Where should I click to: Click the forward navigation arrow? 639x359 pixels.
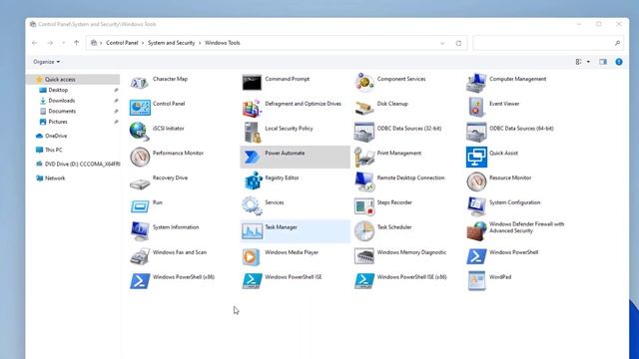click(x=50, y=43)
